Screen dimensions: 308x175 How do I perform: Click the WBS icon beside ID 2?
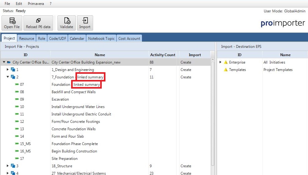tap(13, 77)
